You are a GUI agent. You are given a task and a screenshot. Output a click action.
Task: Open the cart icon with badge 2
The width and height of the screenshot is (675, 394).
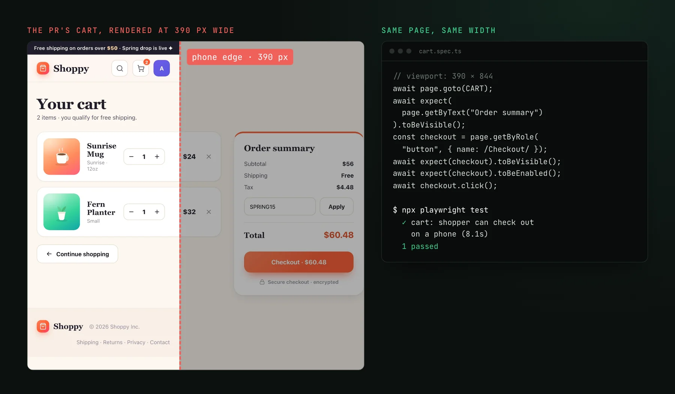(141, 68)
